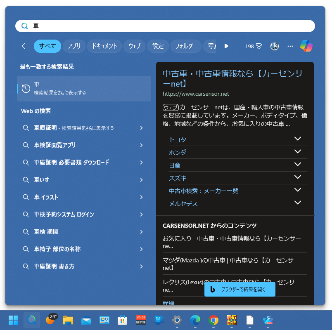The image size is (332, 330).
Task: Open the スズキ link
Action: [178, 178]
